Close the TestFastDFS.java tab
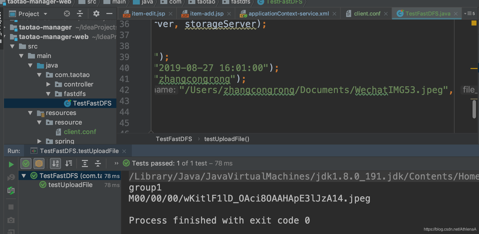 (x=456, y=14)
